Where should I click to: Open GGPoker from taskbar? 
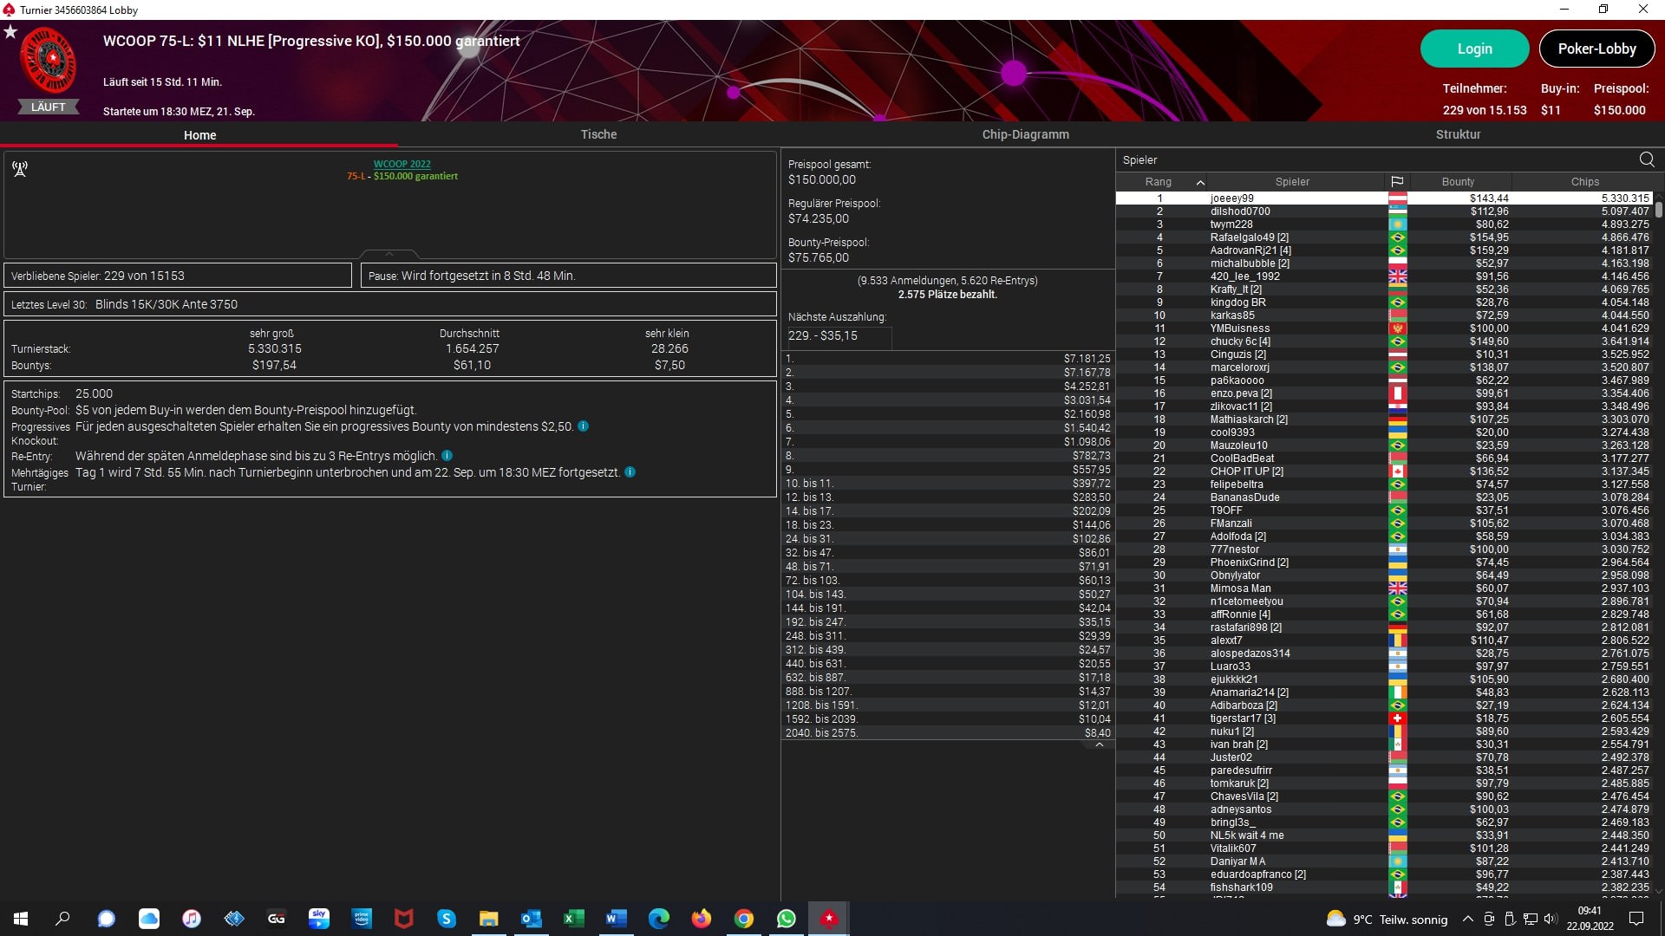277,919
